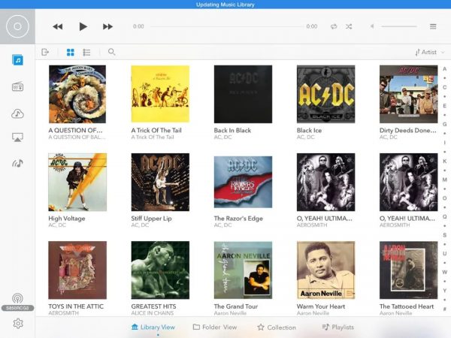451x338 pixels.
Task: Jump to letter O in index
Action: (x=445, y=198)
